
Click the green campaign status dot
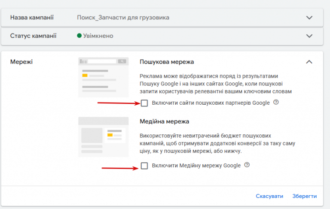[x=79, y=36]
